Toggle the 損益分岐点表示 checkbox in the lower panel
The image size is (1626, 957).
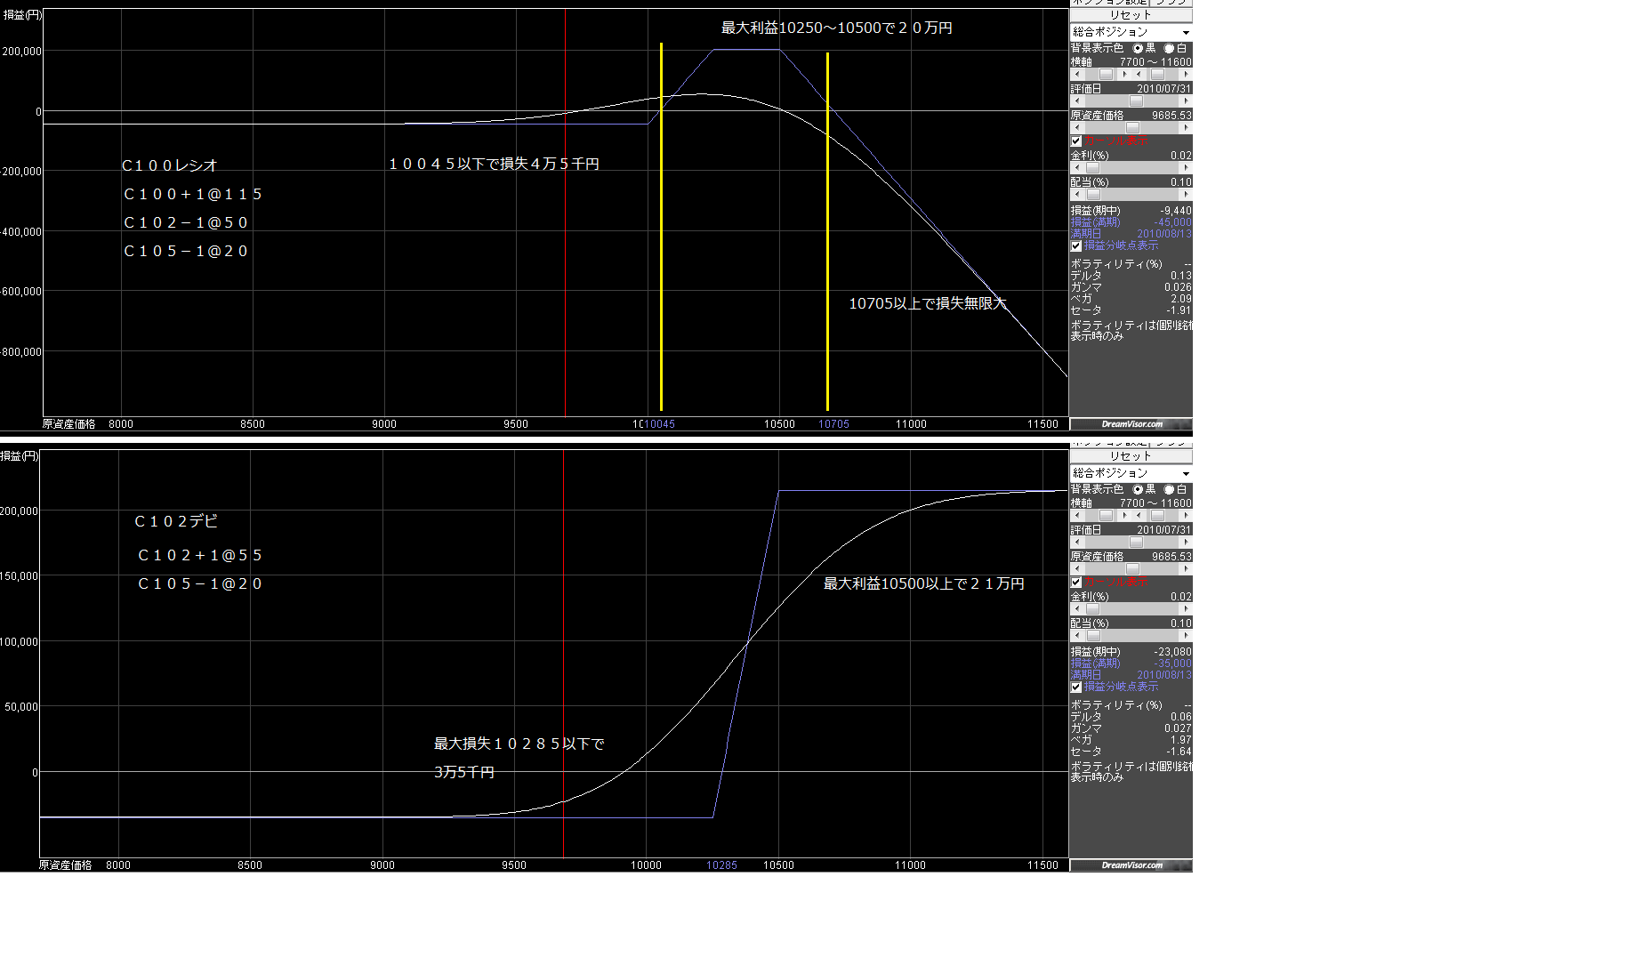click(x=1076, y=688)
